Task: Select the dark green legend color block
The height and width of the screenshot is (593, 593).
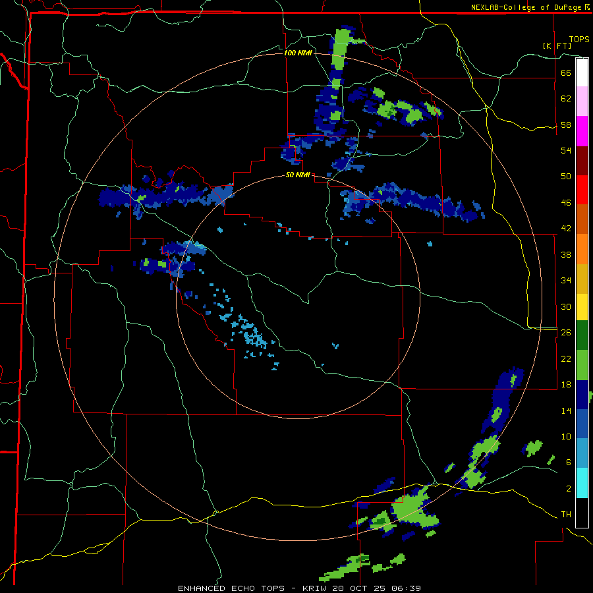Action: (582, 335)
